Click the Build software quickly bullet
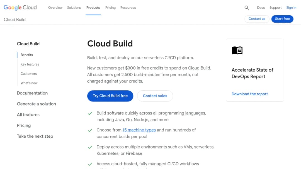The height and width of the screenshot is (169, 301). tap(151, 116)
